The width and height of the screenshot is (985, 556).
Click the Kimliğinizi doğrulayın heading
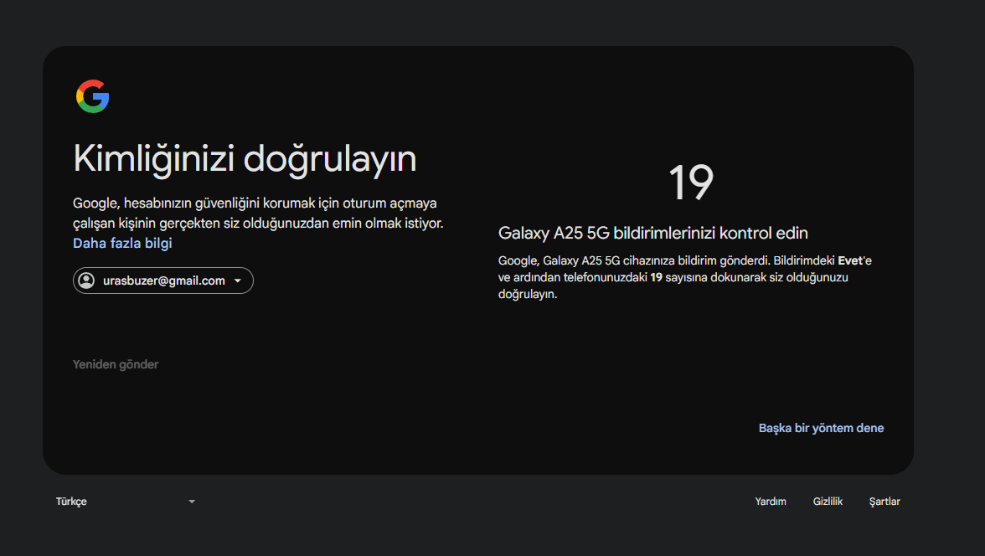245,158
